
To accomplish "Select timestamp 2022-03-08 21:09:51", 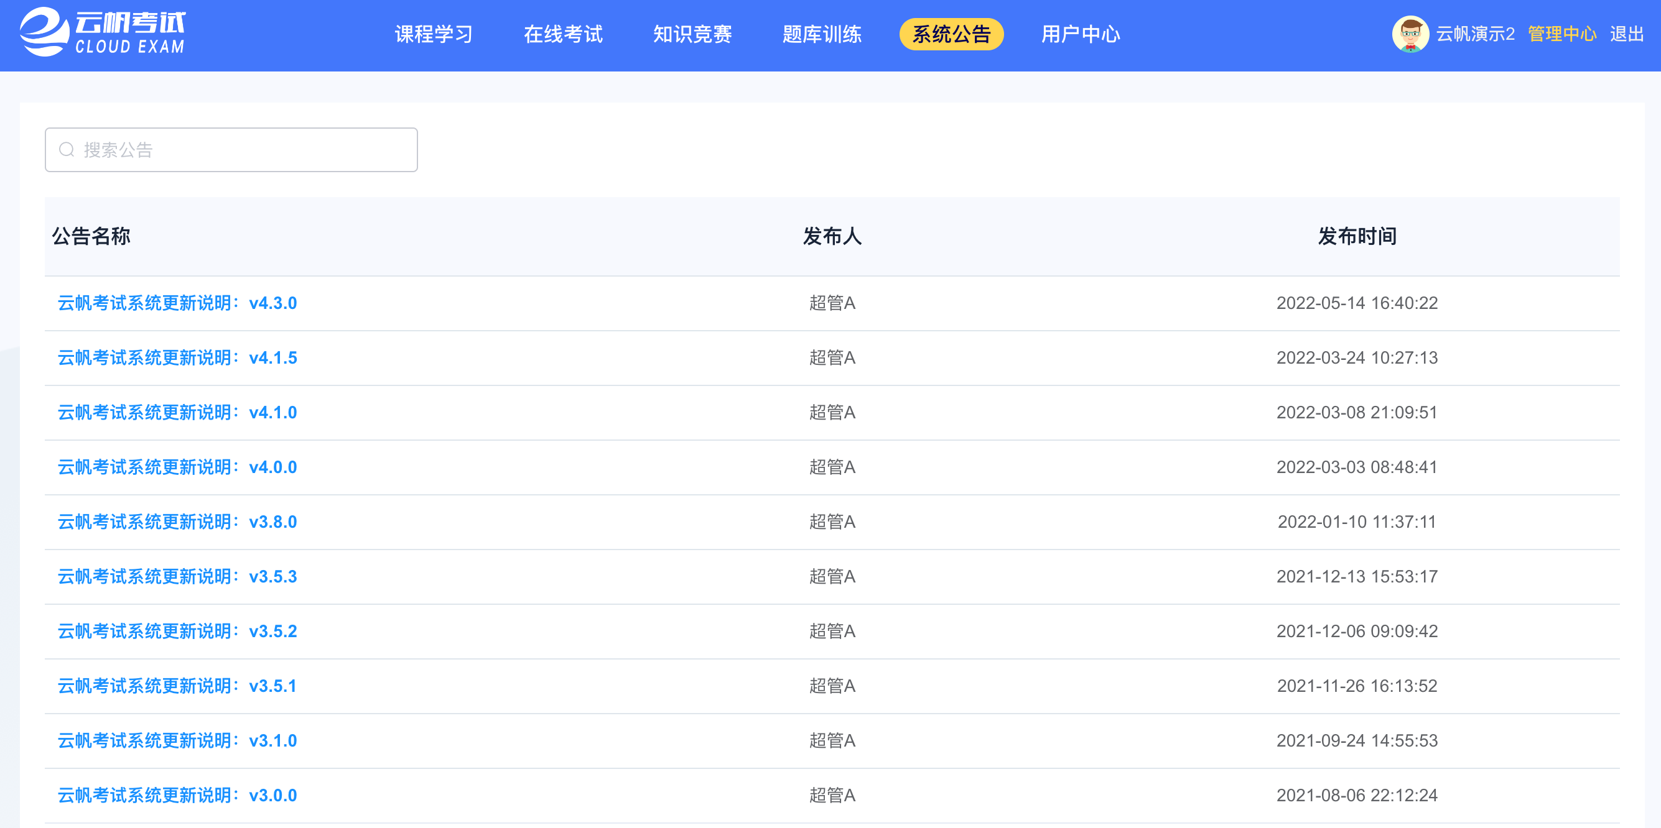I will coord(1357,413).
